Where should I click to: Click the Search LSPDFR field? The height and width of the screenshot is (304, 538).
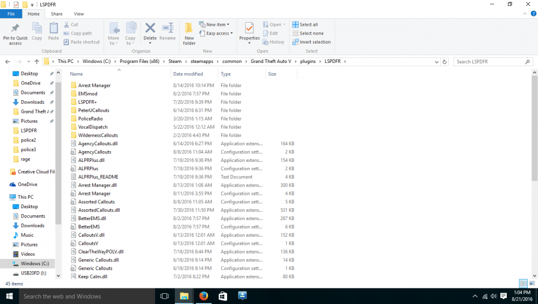pyautogui.click(x=493, y=62)
